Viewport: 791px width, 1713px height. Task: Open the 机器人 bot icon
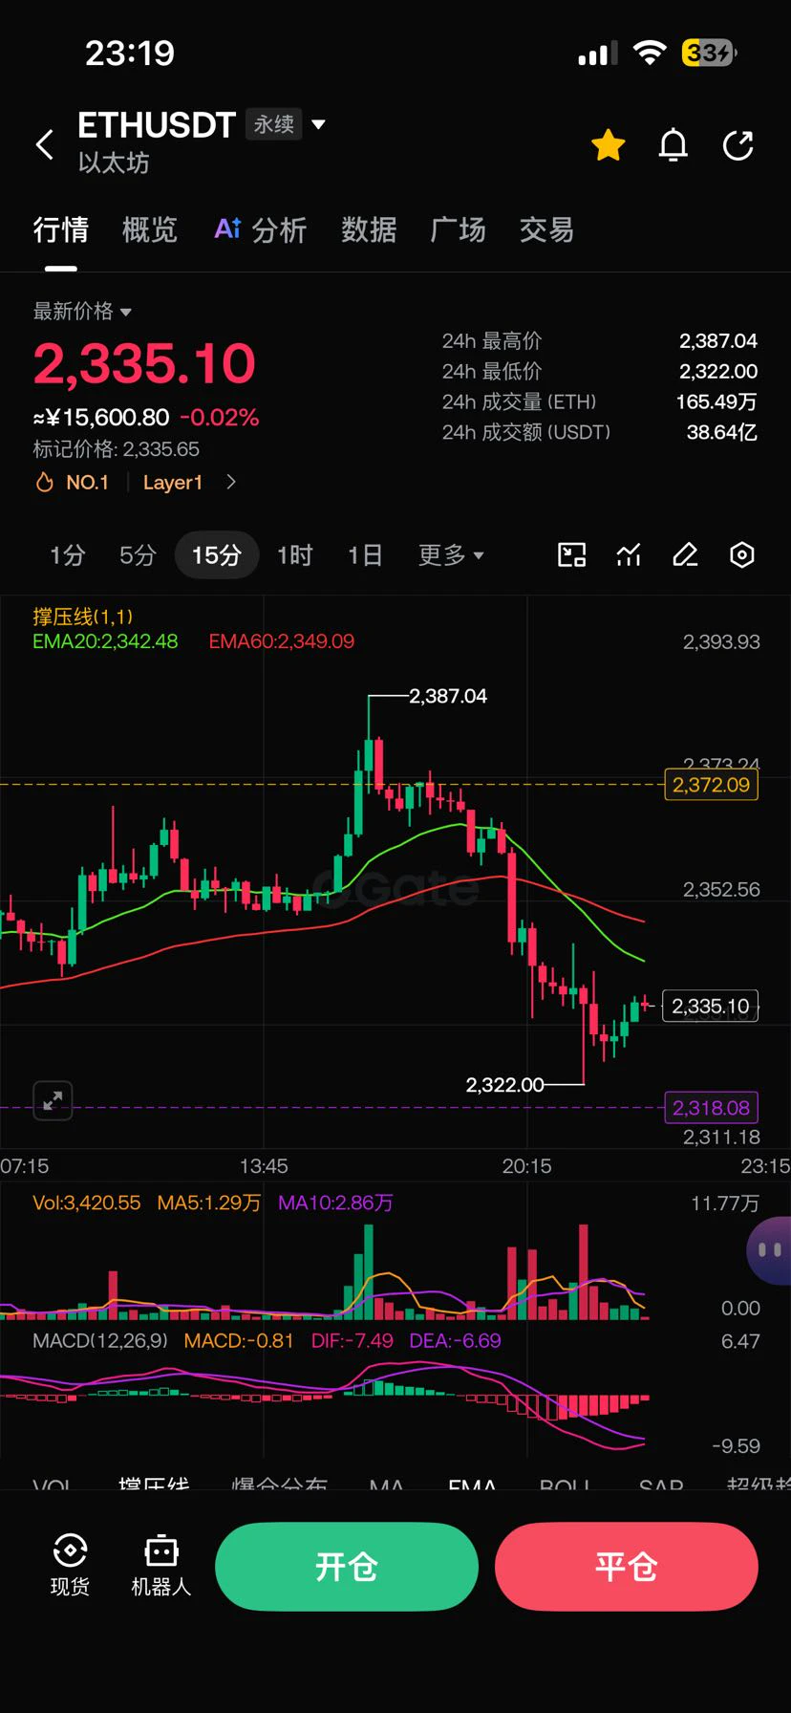point(161,1567)
